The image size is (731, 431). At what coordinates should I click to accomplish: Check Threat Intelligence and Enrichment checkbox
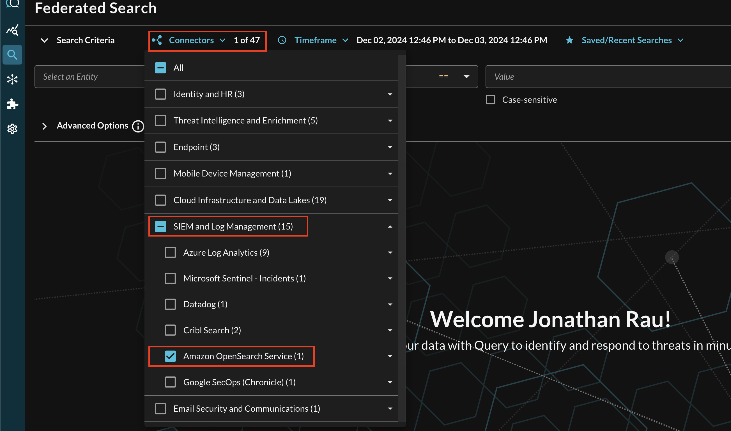point(160,121)
